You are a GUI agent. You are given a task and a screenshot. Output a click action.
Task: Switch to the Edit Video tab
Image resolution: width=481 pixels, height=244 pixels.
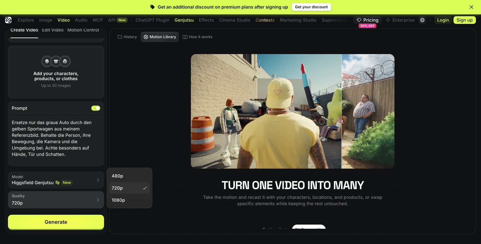tap(53, 30)
